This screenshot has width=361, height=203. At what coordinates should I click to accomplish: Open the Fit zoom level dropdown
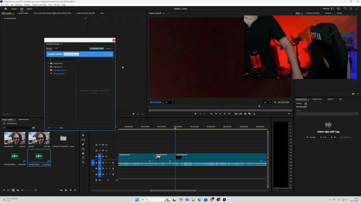[x=169, y=102]
